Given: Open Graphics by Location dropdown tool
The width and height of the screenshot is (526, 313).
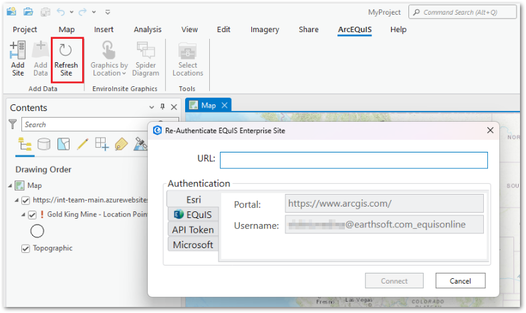Looking at the screenshot, I should 109,59.
